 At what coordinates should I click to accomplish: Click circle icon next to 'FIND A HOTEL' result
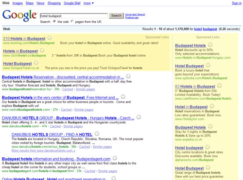tap(97, 134)
